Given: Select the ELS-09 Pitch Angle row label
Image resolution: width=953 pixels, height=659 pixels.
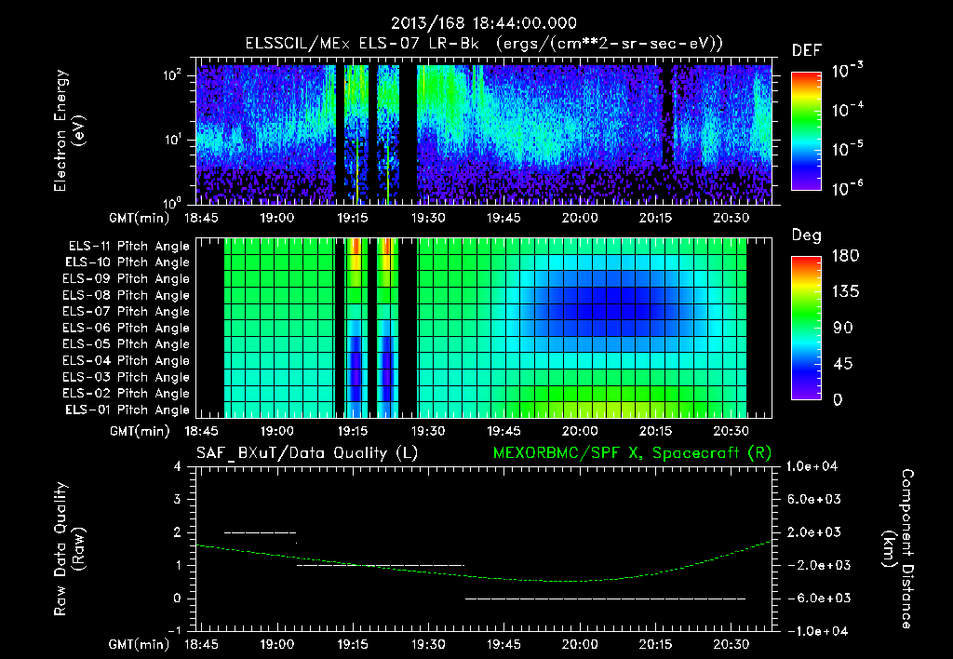Looking at the screenshot, I should [127, 279].
